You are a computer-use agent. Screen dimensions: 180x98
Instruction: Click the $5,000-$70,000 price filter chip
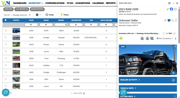click(37, 9)
